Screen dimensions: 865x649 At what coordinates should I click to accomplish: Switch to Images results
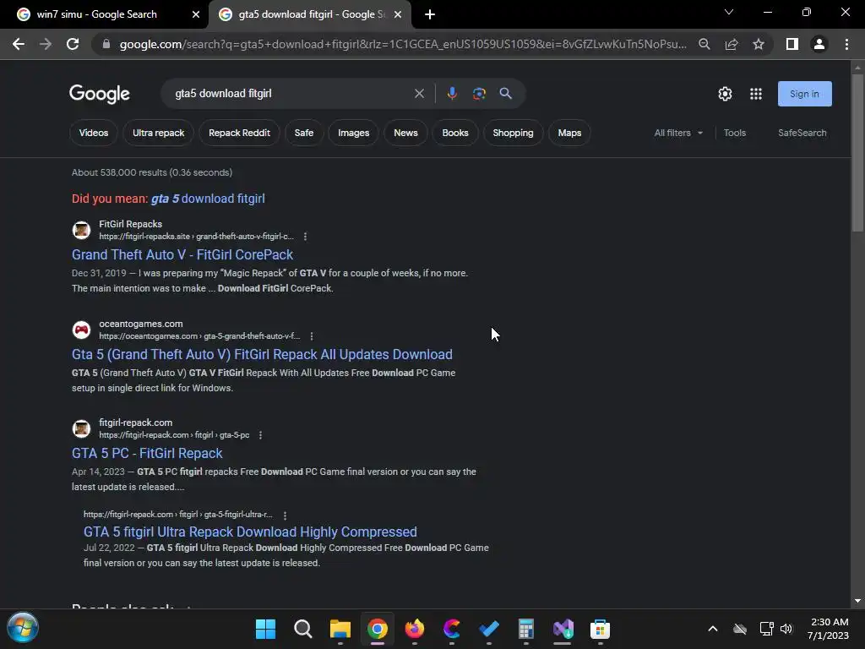click(354, 133)
